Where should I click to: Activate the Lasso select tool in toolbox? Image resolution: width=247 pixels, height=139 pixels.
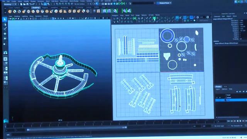click(x=5, y=24)
